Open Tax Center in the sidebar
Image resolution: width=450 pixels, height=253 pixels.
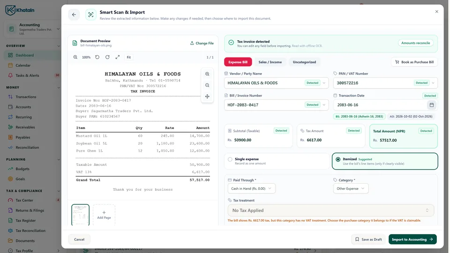coord(32,200)
